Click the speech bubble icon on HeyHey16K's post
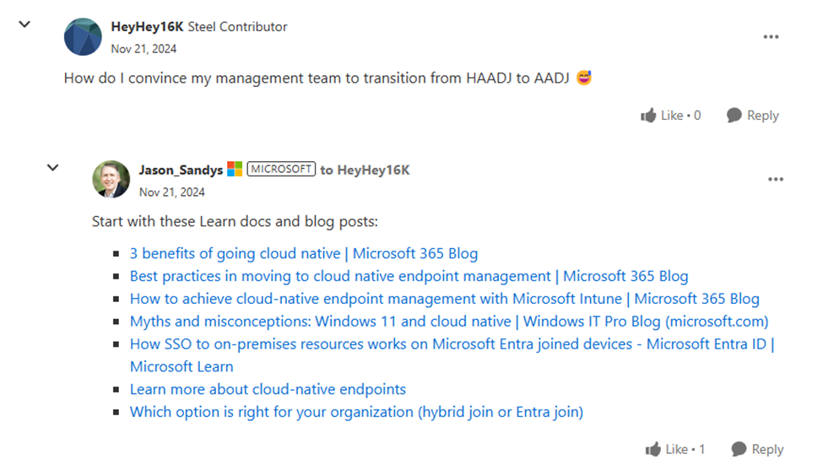This screenshot has width=823, height=465. (734, 116)
